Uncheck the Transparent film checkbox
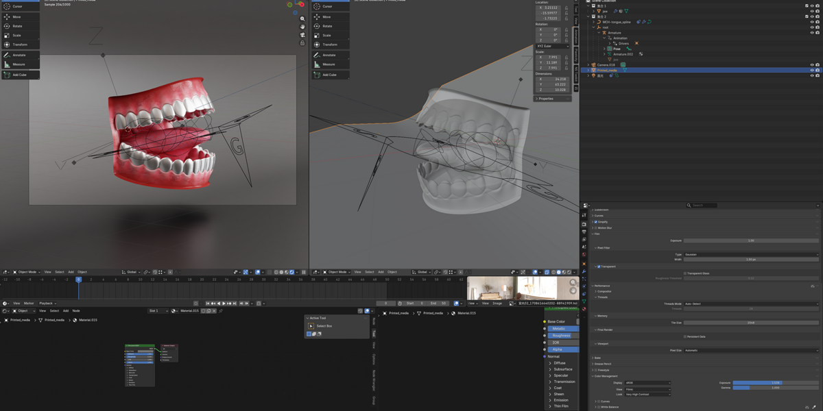The image size is (823, 411). [599, 266]
